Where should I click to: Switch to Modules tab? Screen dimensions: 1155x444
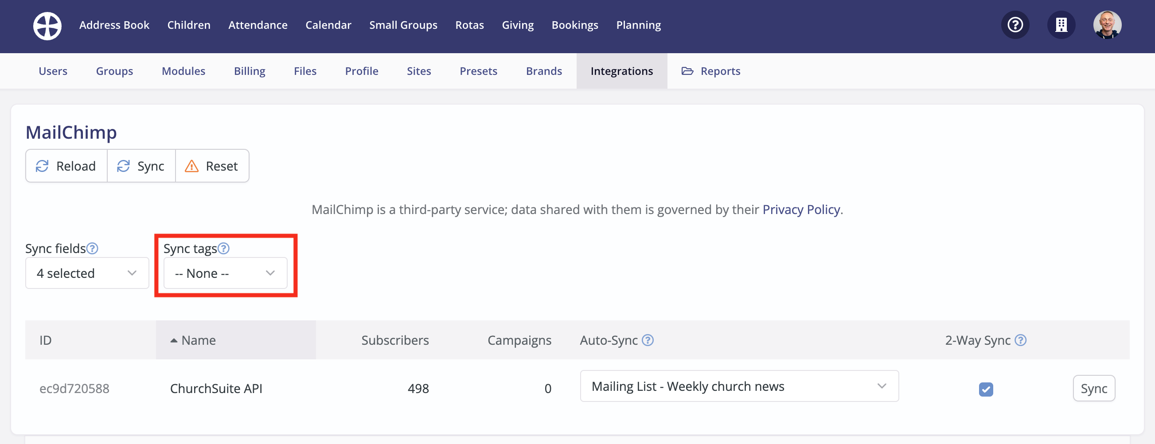pyautogui.click(x=183, y=71)
